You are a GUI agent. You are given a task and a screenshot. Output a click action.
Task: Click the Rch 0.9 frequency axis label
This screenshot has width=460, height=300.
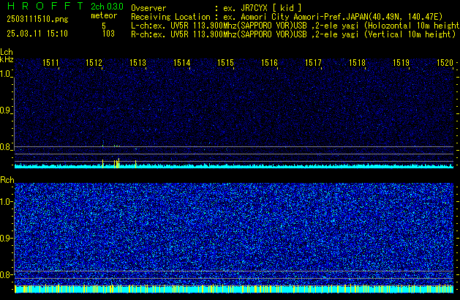coord(5,238)
